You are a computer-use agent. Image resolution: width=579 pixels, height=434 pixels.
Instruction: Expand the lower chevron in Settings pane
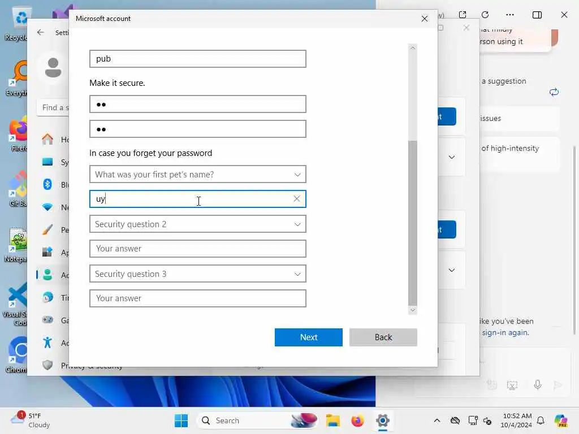pos(452,270)
